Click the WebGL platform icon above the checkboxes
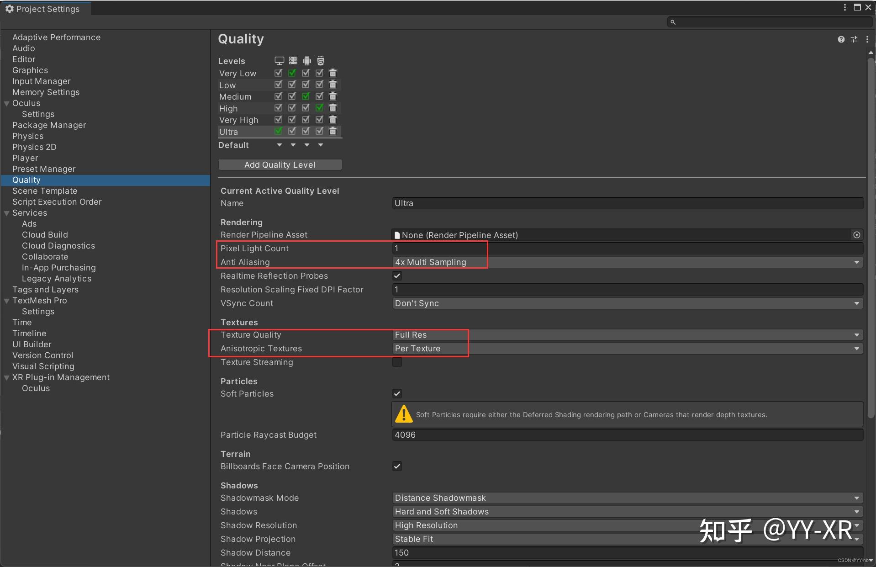 point(320,60)
